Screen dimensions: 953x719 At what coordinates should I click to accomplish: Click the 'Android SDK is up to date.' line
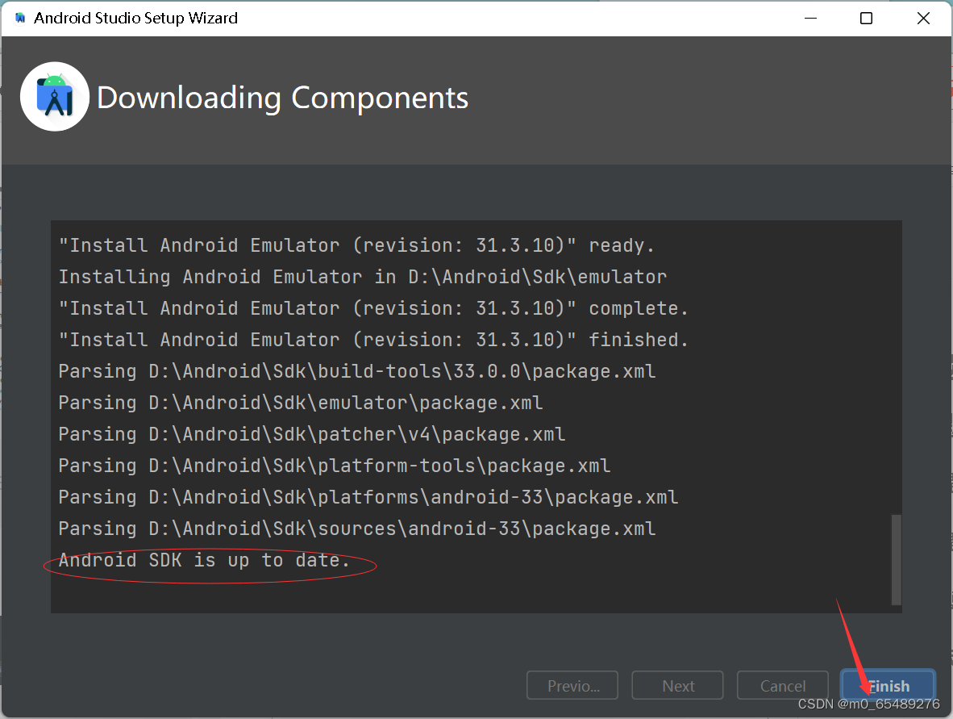point(204,560)
